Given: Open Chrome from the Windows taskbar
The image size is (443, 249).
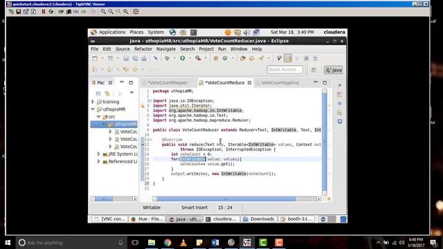Looking at the screenshot, I should coord(168,243).
